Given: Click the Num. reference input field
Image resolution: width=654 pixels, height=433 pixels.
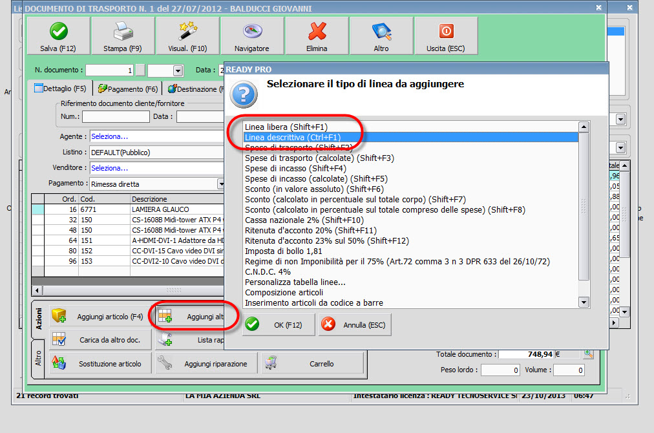Looking at the screenshot, I should [116, 116].
